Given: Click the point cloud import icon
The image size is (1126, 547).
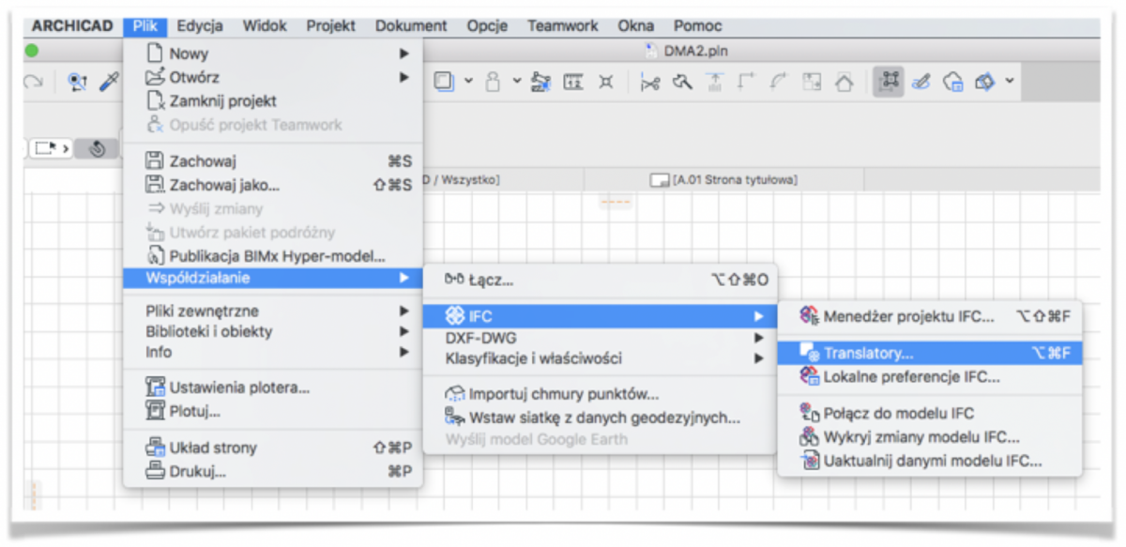Looking at the screenshot, I should 456,395.
